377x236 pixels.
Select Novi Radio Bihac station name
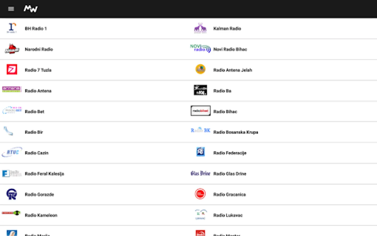click(230, 49)
